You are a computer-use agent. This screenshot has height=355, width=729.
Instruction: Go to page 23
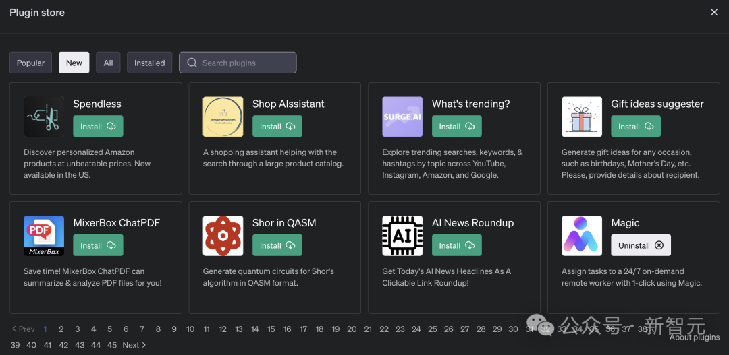[400, 329]
